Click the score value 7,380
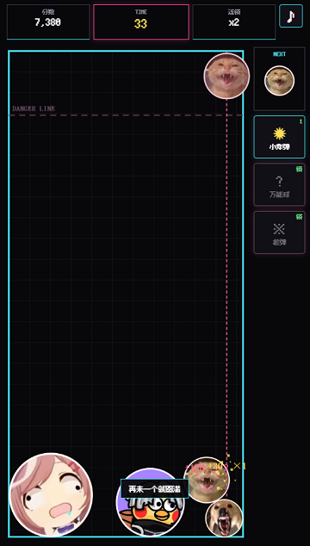This screenshot has width=310, height=546. [x=47, y=22]
